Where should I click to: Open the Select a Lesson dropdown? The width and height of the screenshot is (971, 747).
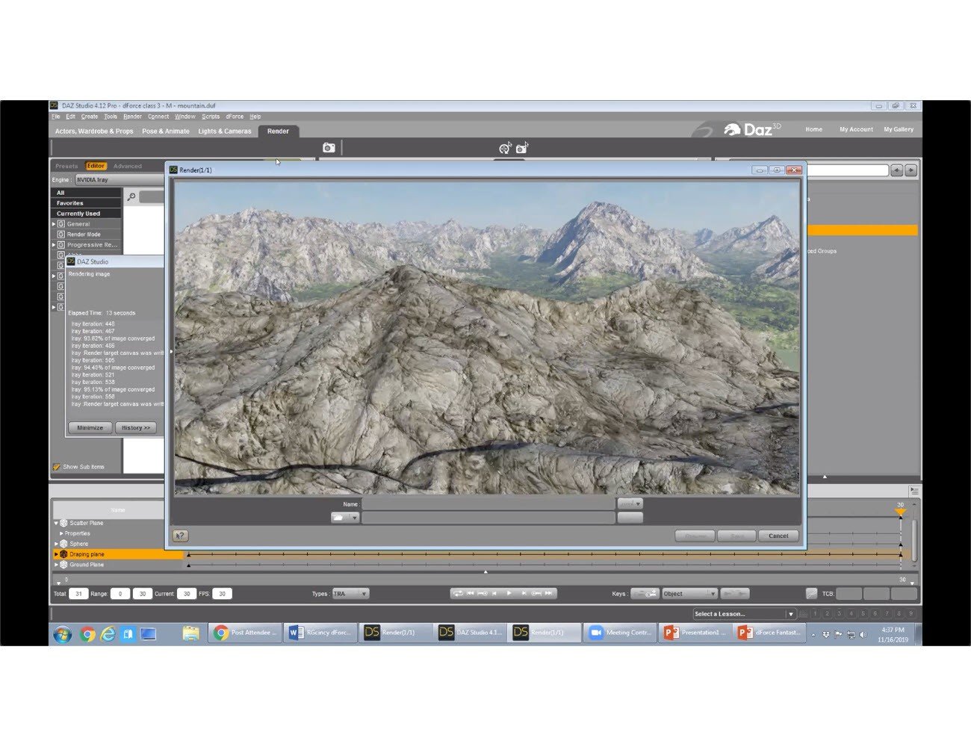tap(742, 613)
